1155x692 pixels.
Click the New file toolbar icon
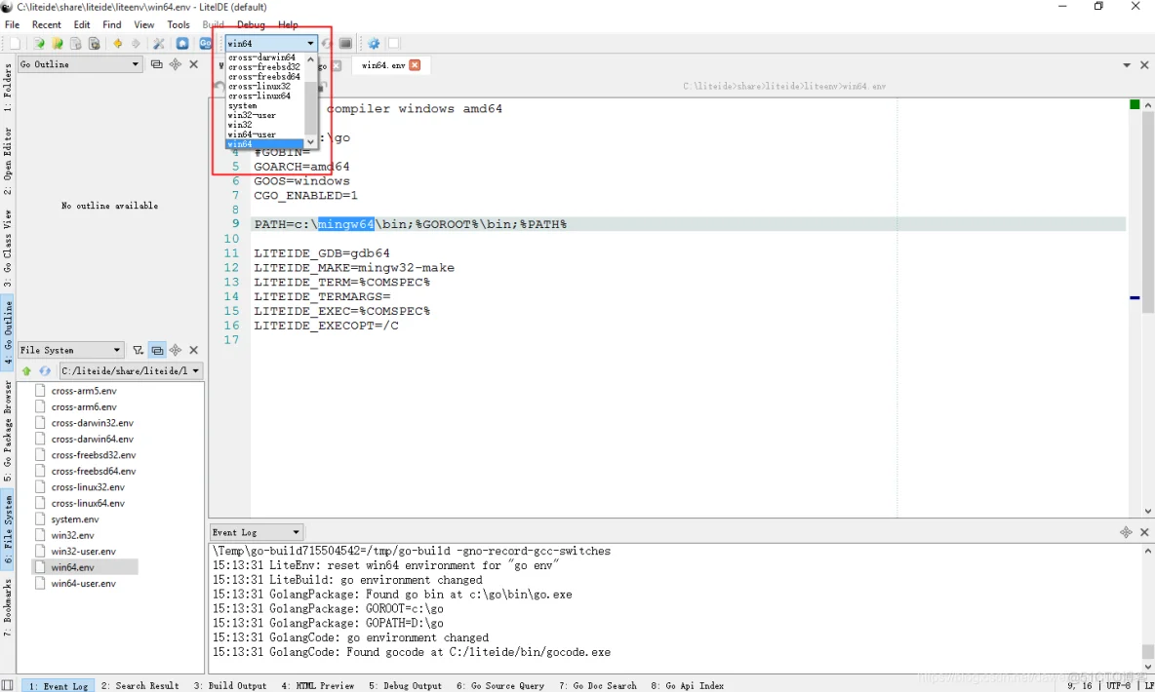coord(15,44)
